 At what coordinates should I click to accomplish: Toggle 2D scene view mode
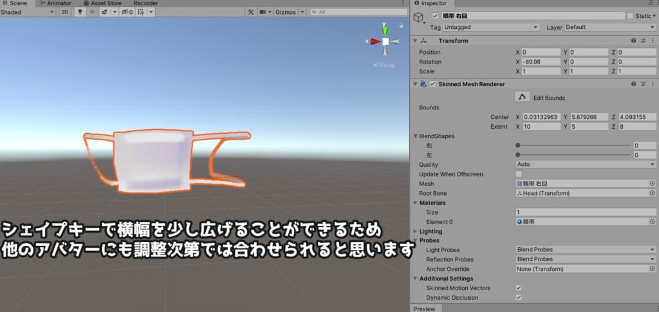pyautogui.click(x=64, y=12)
